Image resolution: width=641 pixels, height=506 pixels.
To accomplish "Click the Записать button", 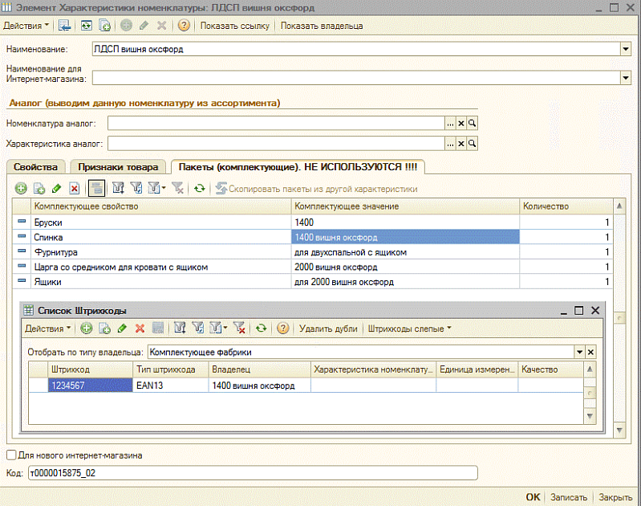I will tap(569, 497).
